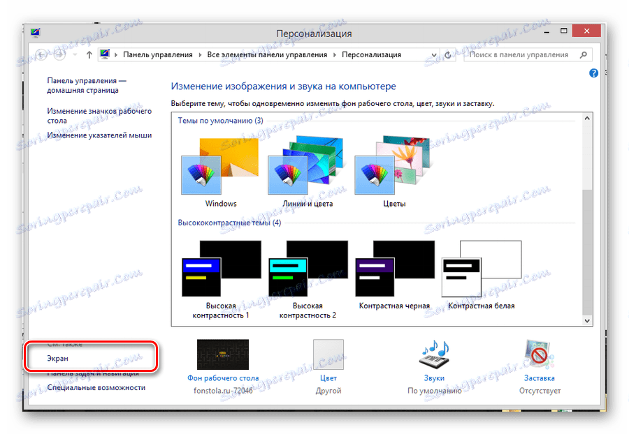Image resolution: width=629 pixels, height=434 pixels.
Task: Click the theme list scroll up arrow
Action: (587, 118)
